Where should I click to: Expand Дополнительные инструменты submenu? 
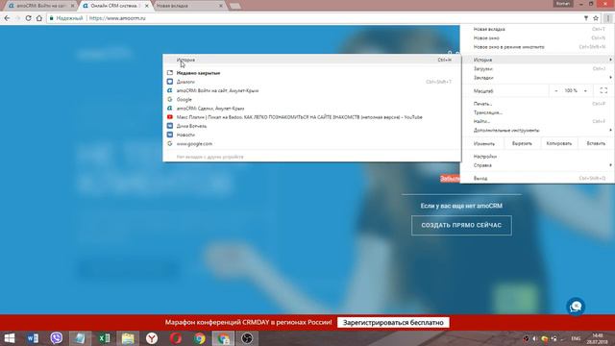click(537, 131)
